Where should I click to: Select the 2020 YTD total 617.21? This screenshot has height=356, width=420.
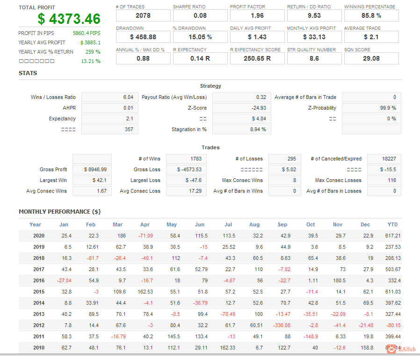(x=393, y=236)
